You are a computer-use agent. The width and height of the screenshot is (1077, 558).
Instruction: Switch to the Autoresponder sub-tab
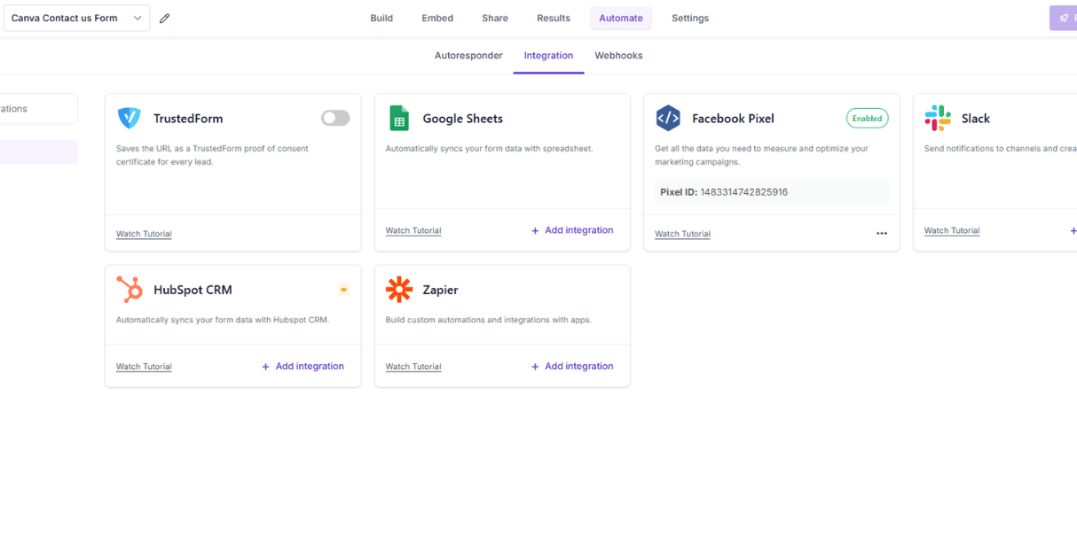(x=468, y=55)
